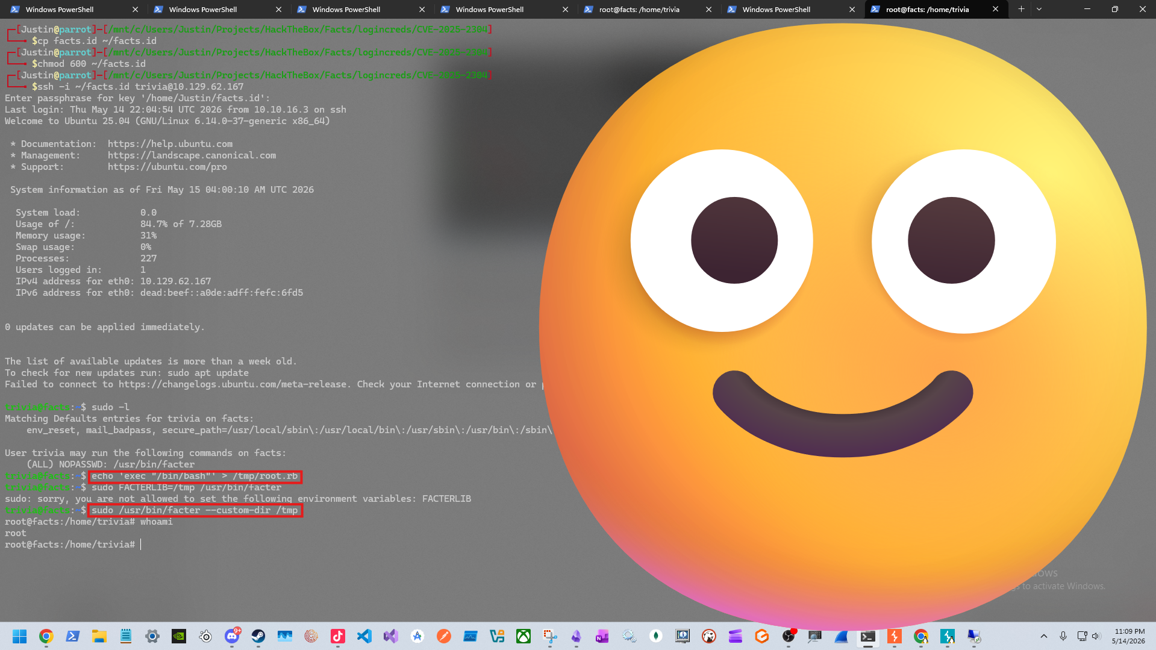Launch the Snipping Tool from taskbar
This screenshot has width=1156, height=650.
550,636
